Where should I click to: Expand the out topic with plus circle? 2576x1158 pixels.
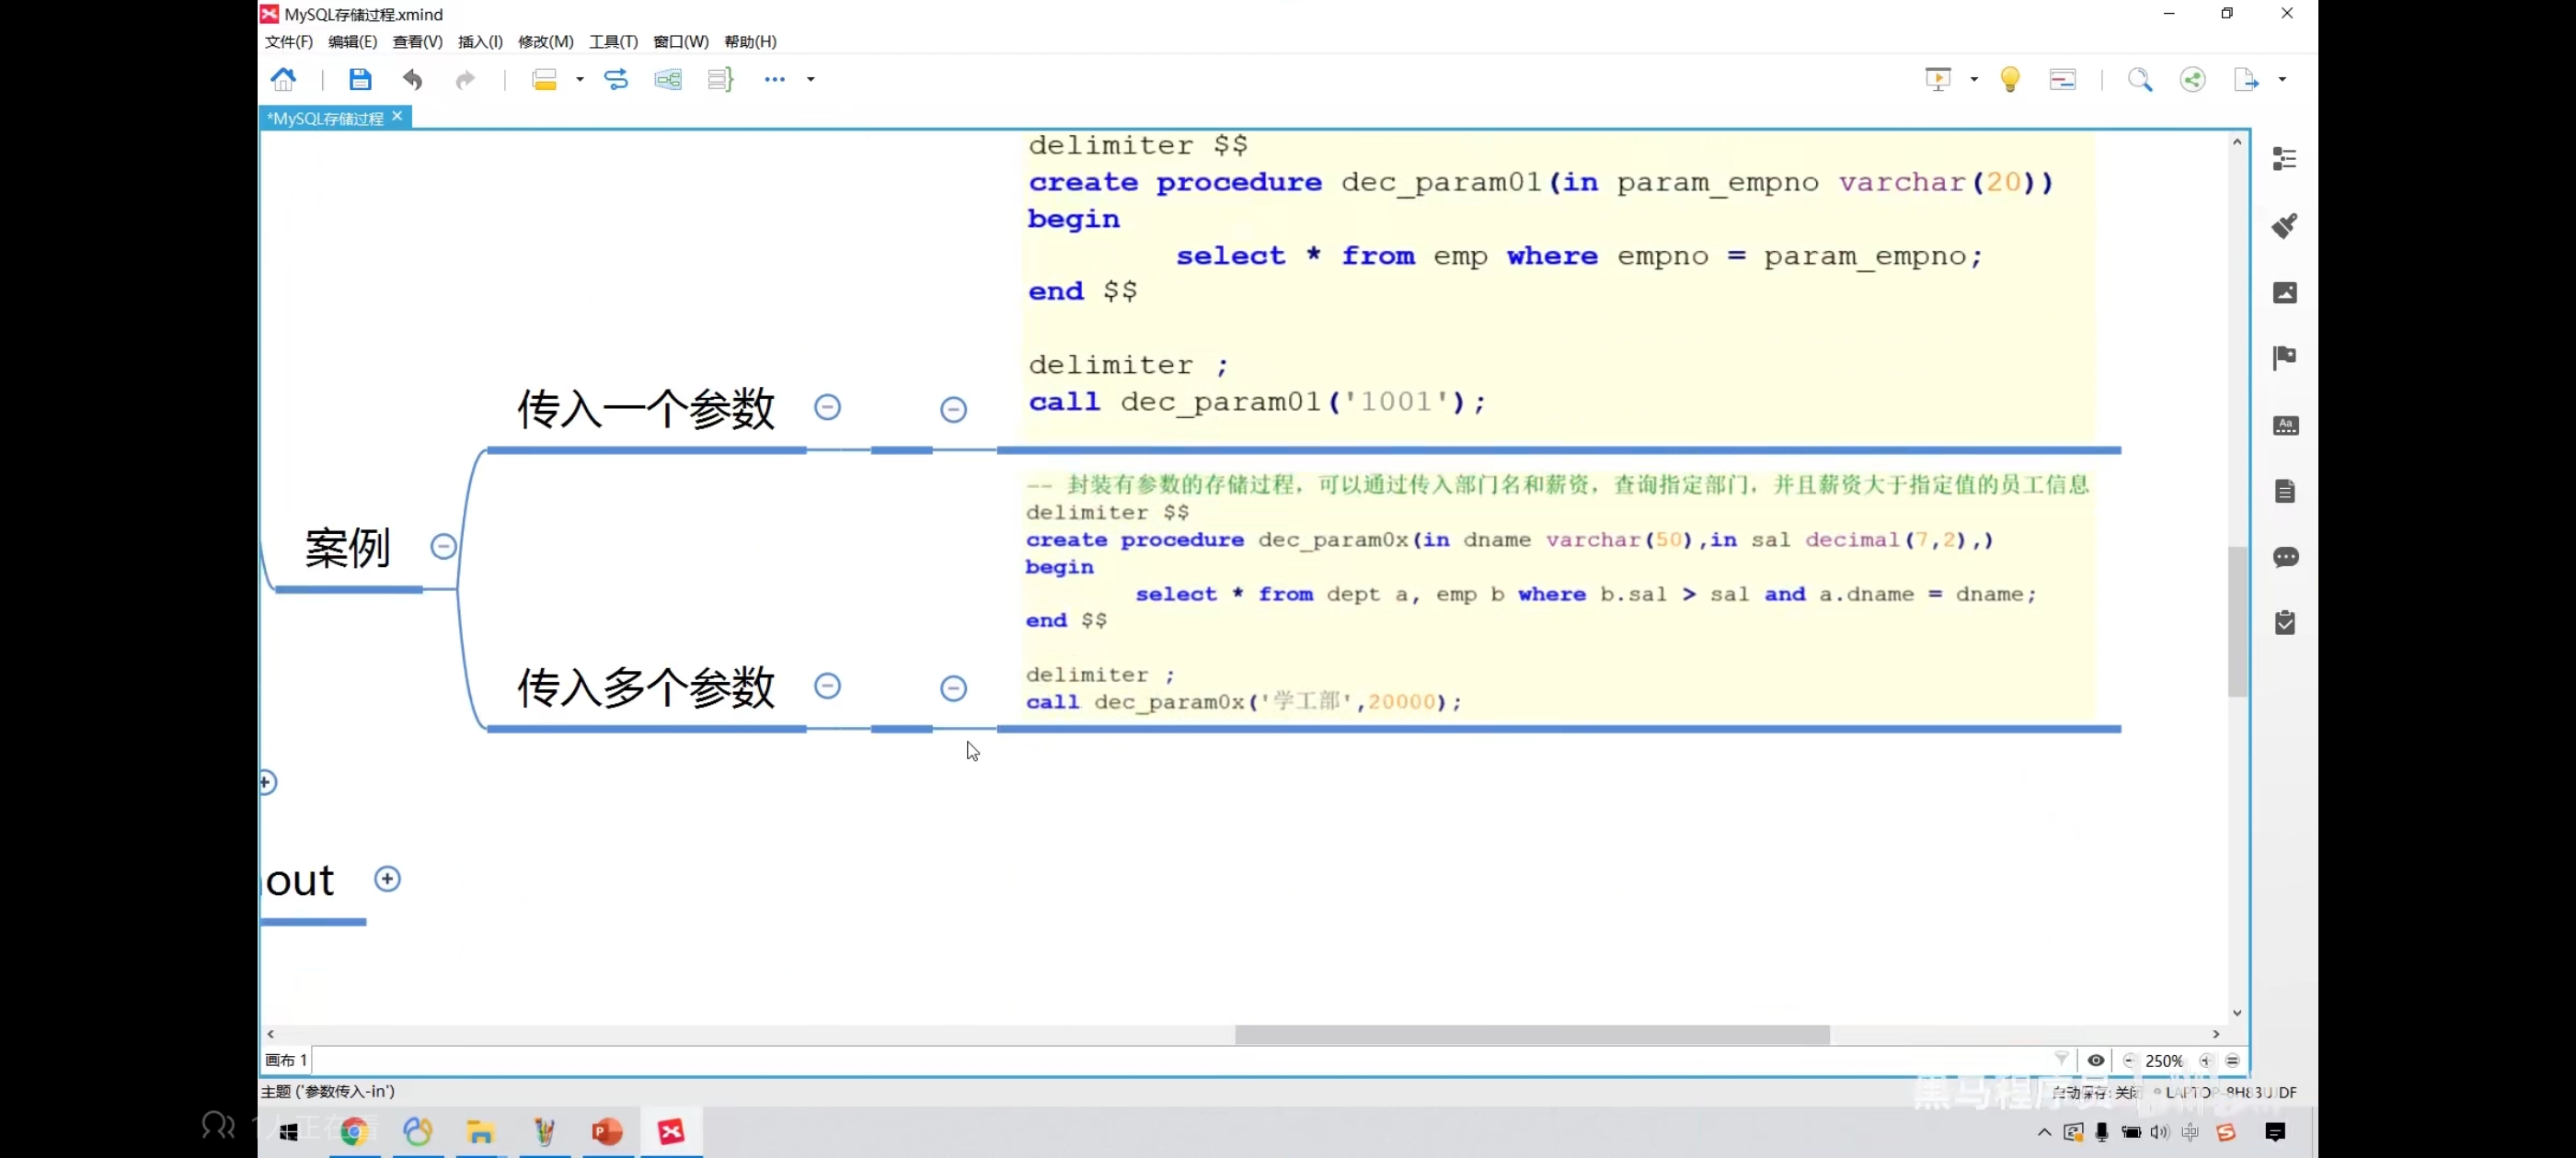(x=387, y=879)
